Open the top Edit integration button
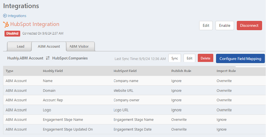 (x=206, y=25)
